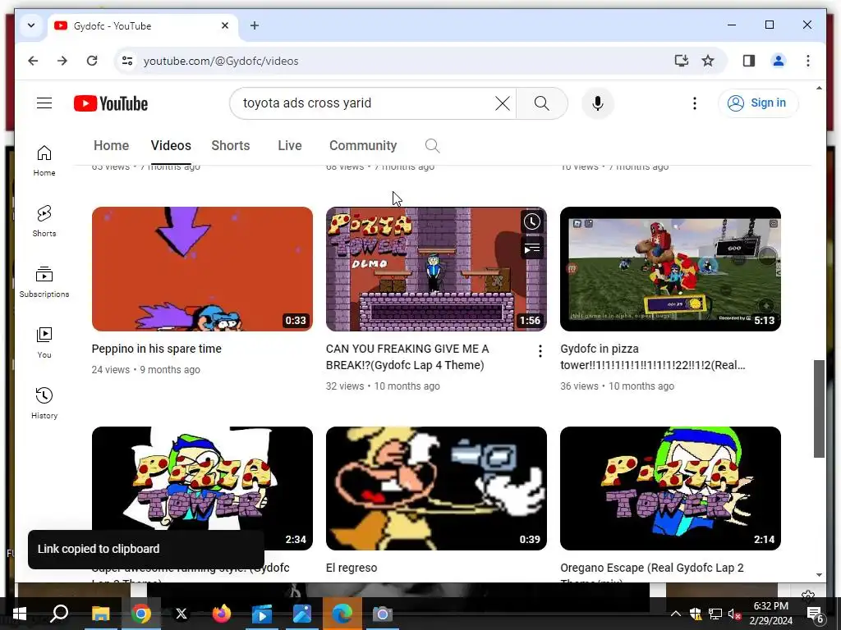Start voice search with microphone
This screenshot has width=841, height=630.
(x=598, y=103)
